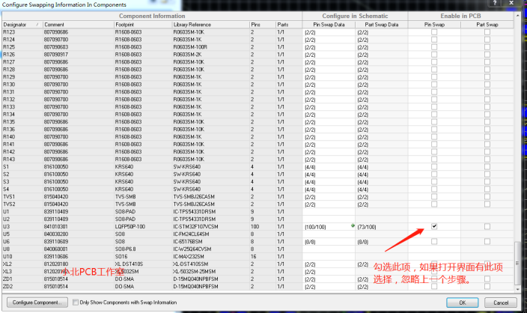Click the (73/100) part swap data cell
This screenshot has height=313, width=527.
pos(382,227)
